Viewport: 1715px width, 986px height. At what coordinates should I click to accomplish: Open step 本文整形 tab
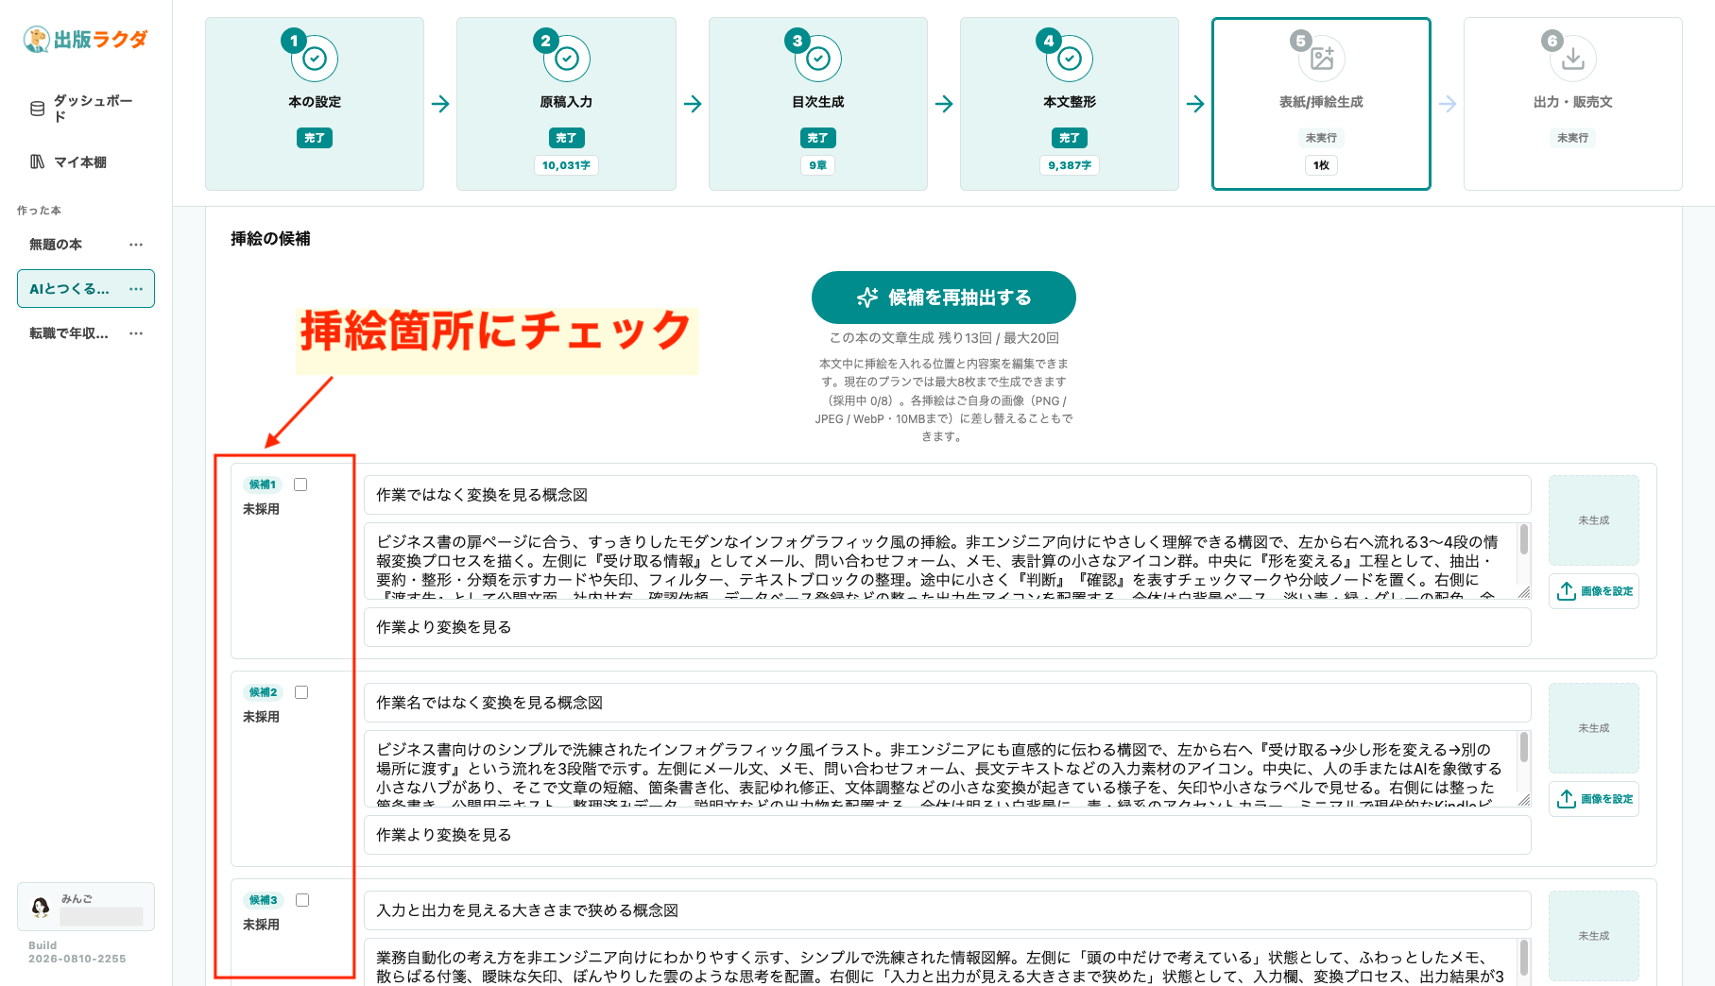pos(1070,104)
